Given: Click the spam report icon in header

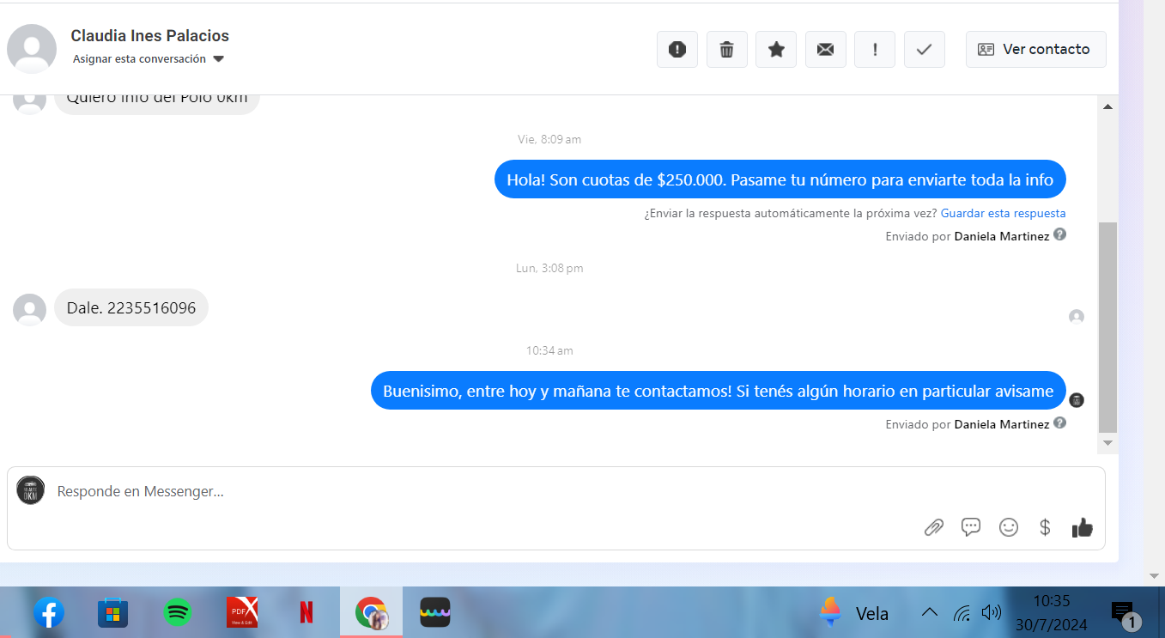Looking at the screenshot, I should [677, 50].
